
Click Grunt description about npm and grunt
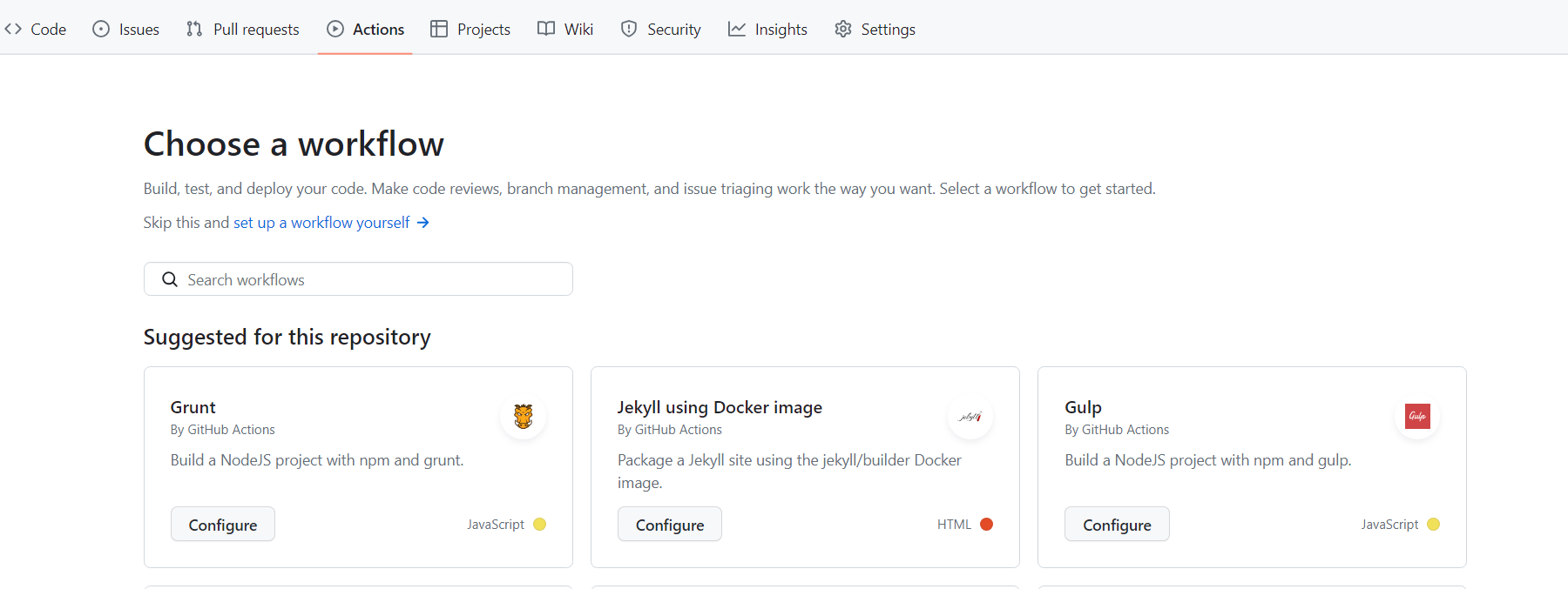pyautogui.click(x=317, y=460)
